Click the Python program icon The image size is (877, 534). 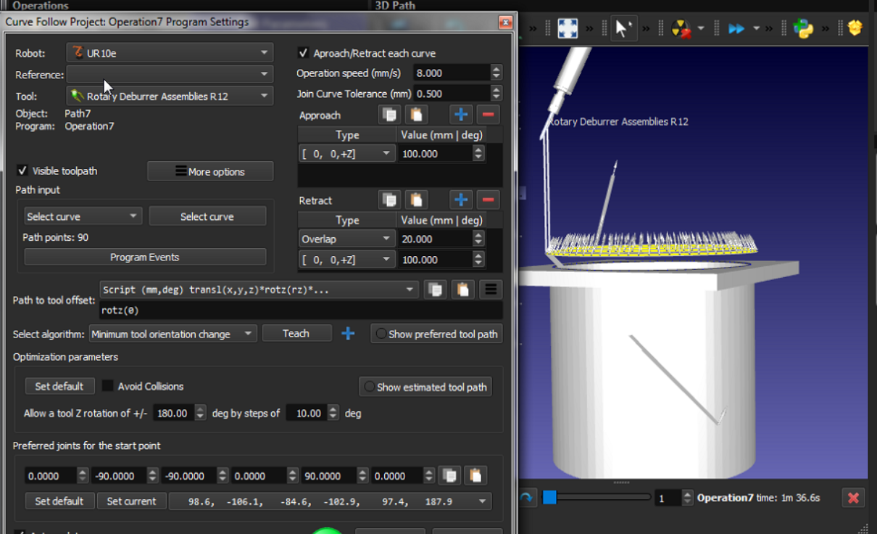click(803, 28)
